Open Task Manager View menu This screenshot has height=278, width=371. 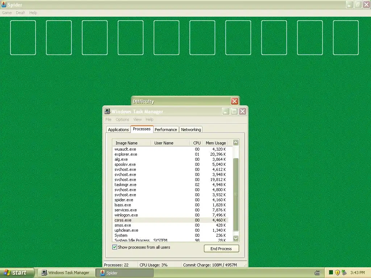[137, 119]
